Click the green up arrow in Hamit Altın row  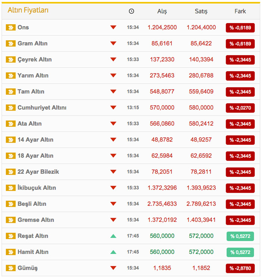tap(113, 252)
